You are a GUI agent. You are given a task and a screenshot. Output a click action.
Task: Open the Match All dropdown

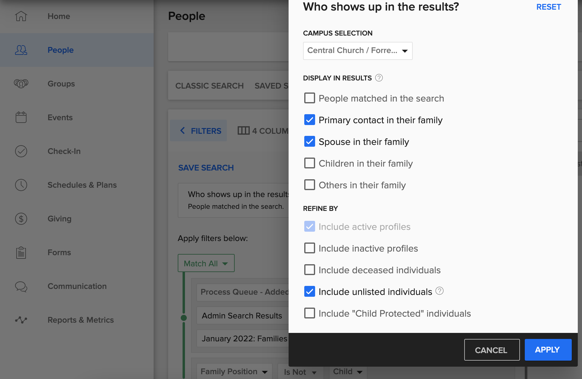click(206, 263)
